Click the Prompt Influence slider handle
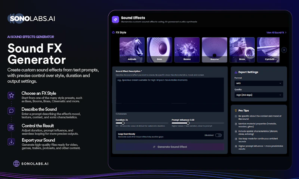Image resolution: width=299 pixels, height=179 pixels. point(188,123)
